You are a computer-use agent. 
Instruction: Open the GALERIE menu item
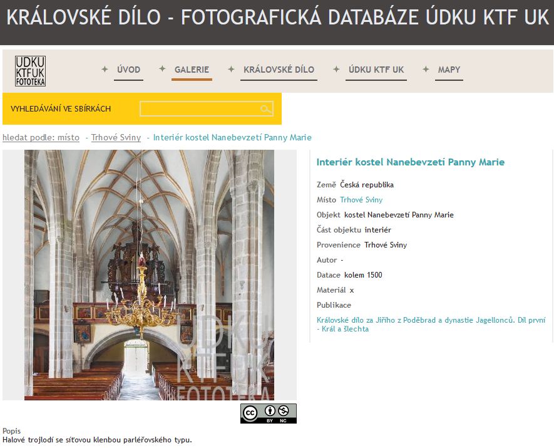(192, 70)
